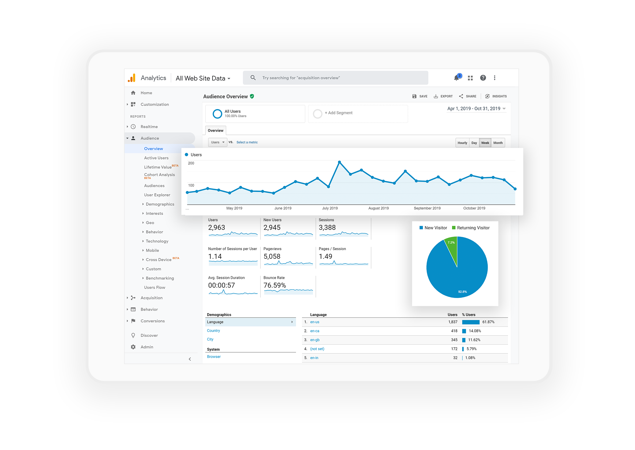The width and height of the screenshot is (635, 450).
Task: Click the Save floppy disk icon
Action: coord(414,96)
